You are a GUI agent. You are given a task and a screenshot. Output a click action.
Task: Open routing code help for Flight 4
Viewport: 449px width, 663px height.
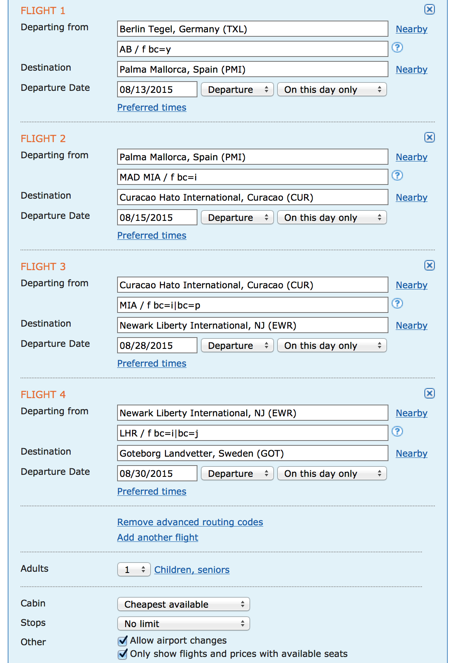(397, 432)
